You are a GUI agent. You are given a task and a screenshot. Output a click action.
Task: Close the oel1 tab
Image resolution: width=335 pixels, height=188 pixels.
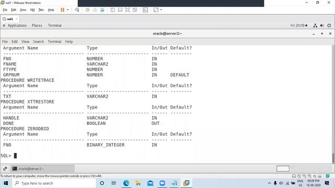click(17, 19)
